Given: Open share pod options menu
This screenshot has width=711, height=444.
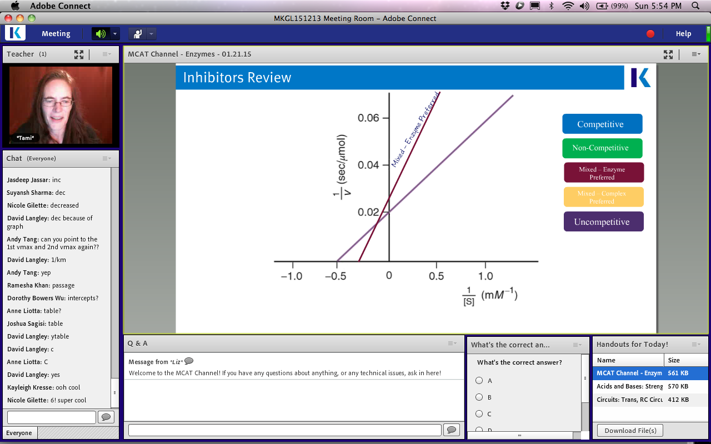Looking at the screenshot, I should coord(696,54).
